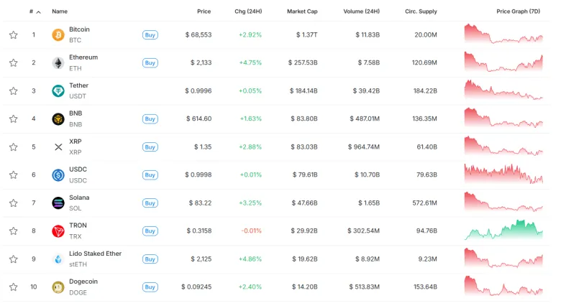Click the TRON red logo

click(x=58, y=231)
